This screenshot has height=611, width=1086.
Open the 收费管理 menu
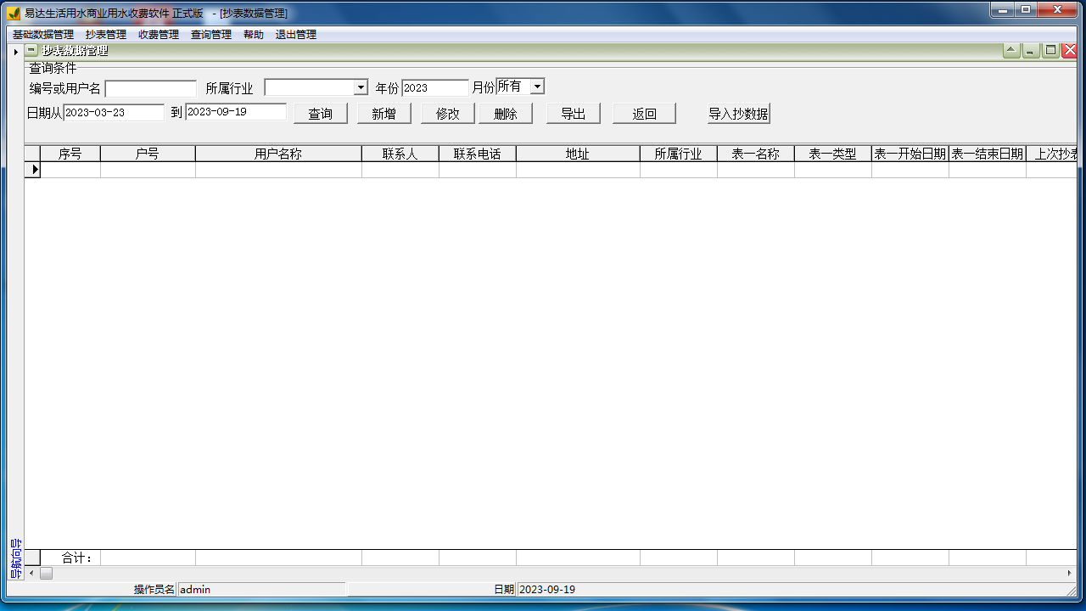tap(159, 35)
